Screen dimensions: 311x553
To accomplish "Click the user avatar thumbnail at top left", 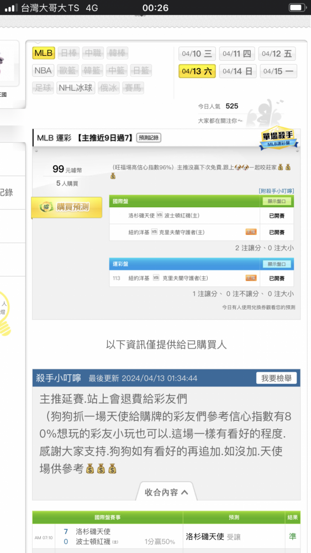I will [x=8, y=64].
